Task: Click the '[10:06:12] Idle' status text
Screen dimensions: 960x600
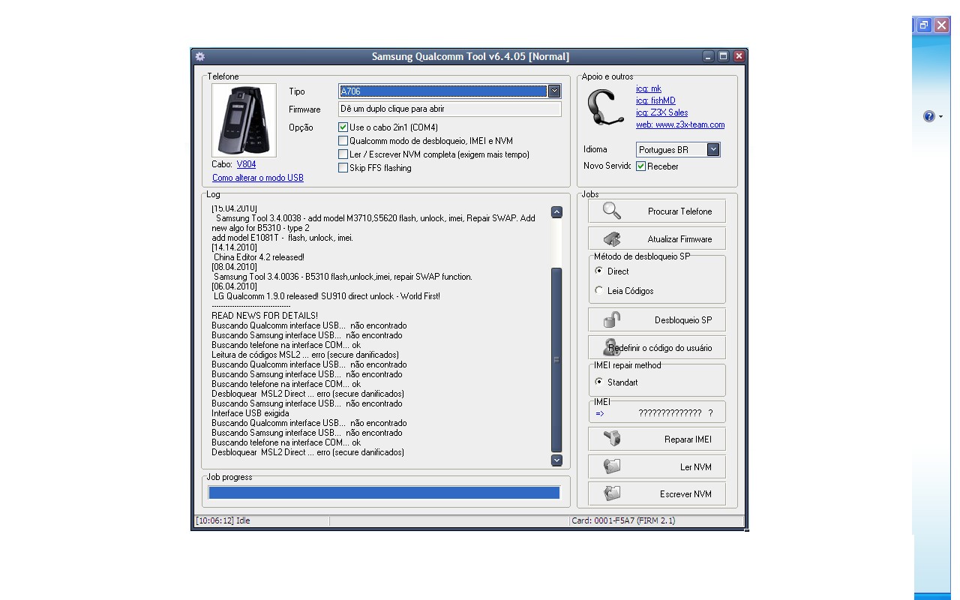Action: coord(223,520)
